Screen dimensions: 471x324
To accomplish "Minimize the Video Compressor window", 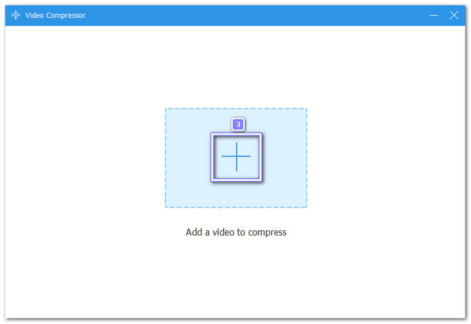I will [433, 15].
